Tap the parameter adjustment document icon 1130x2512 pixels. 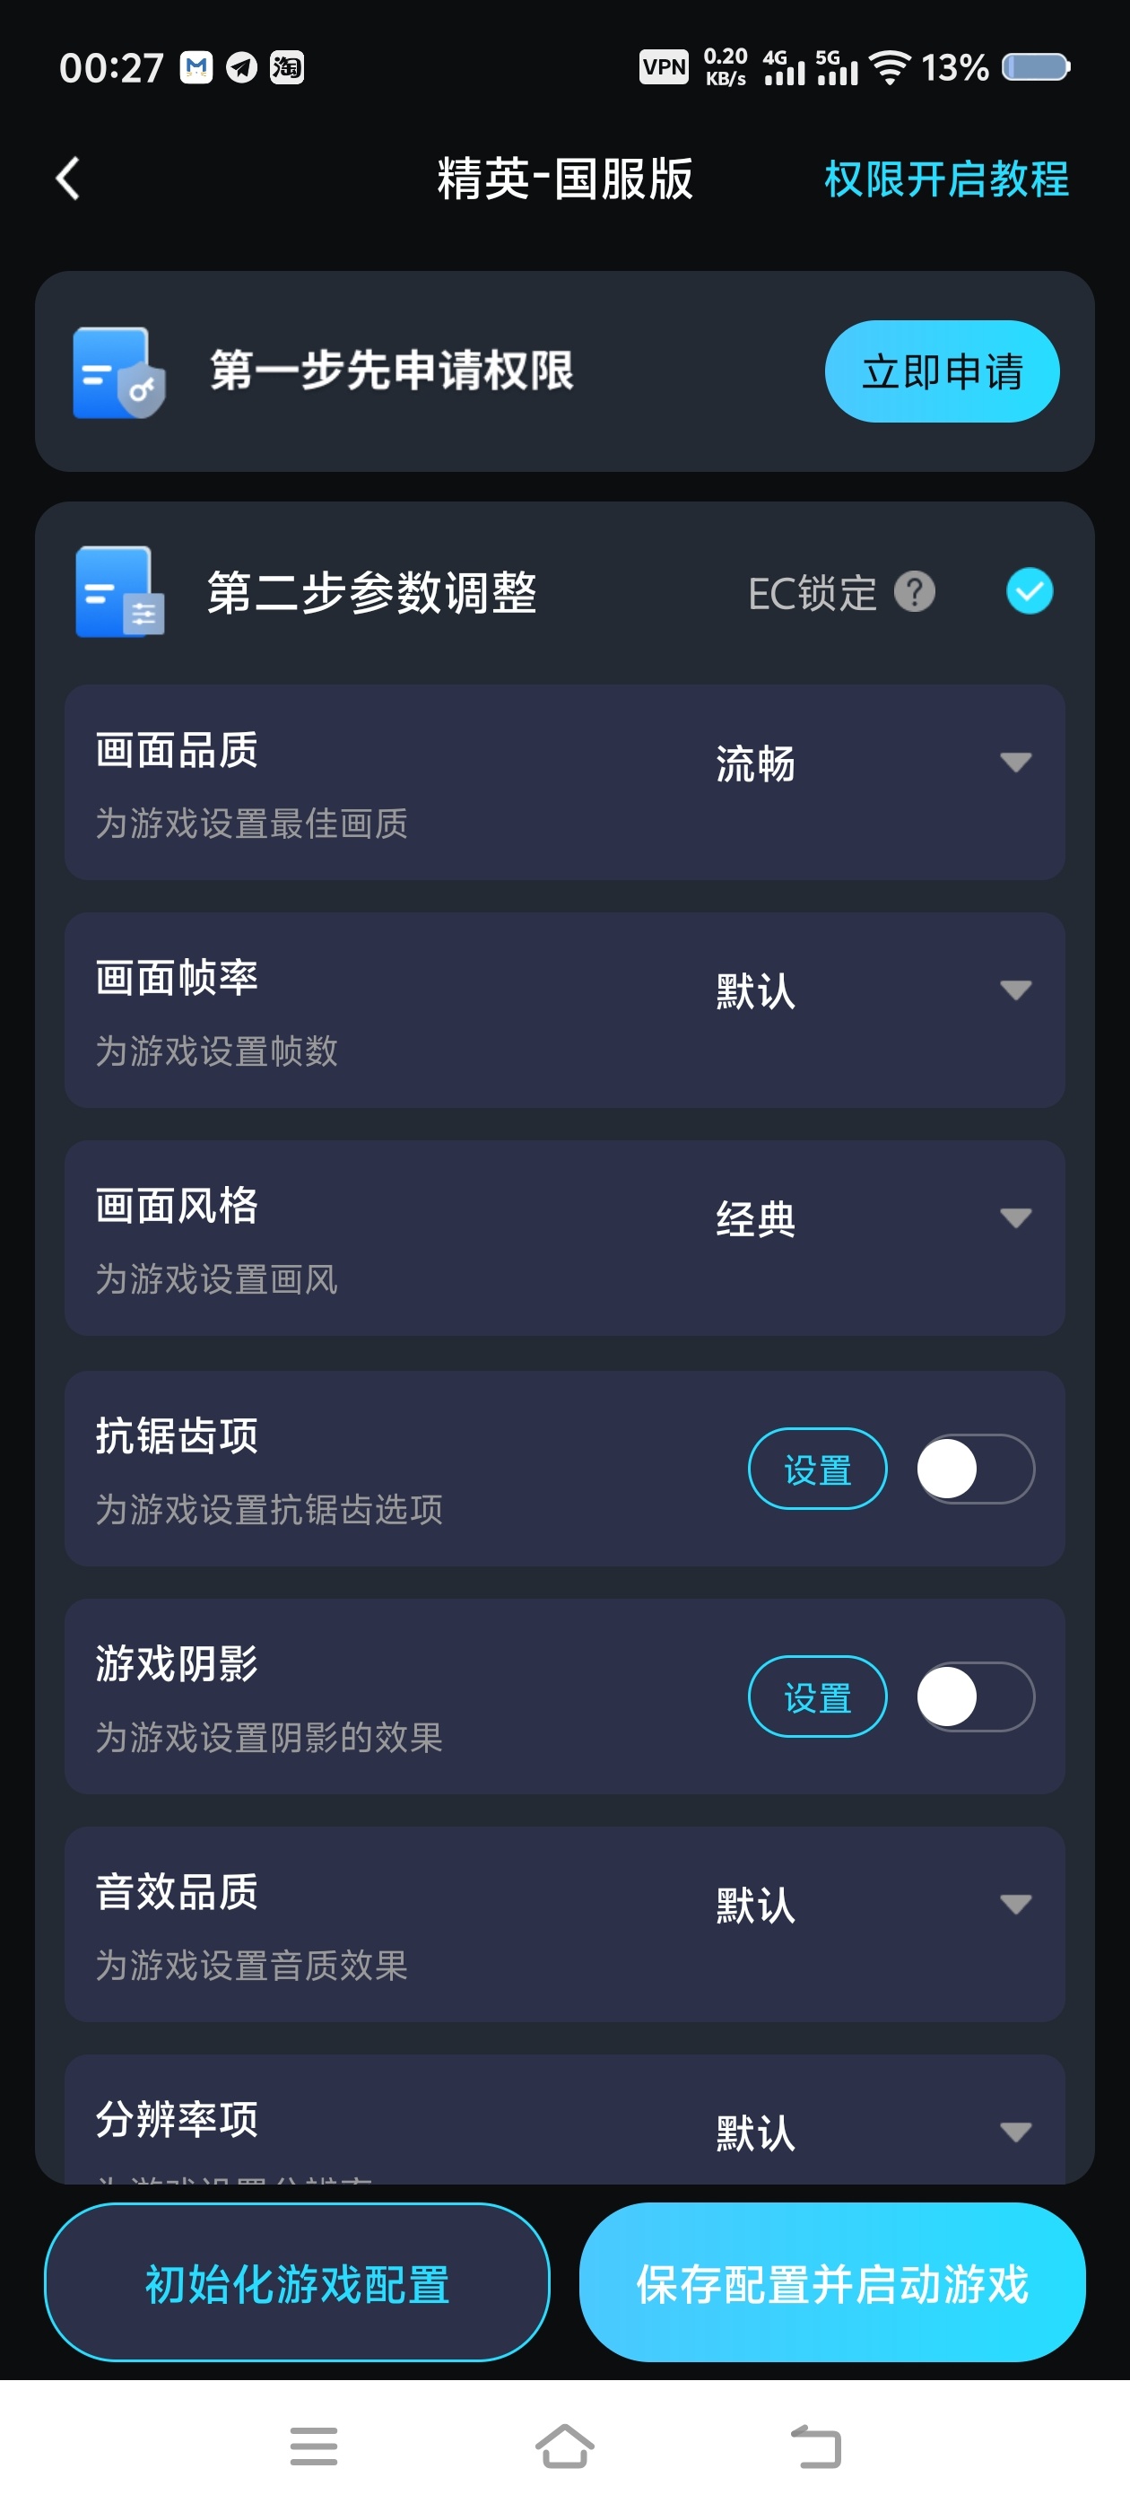(119, 591)
